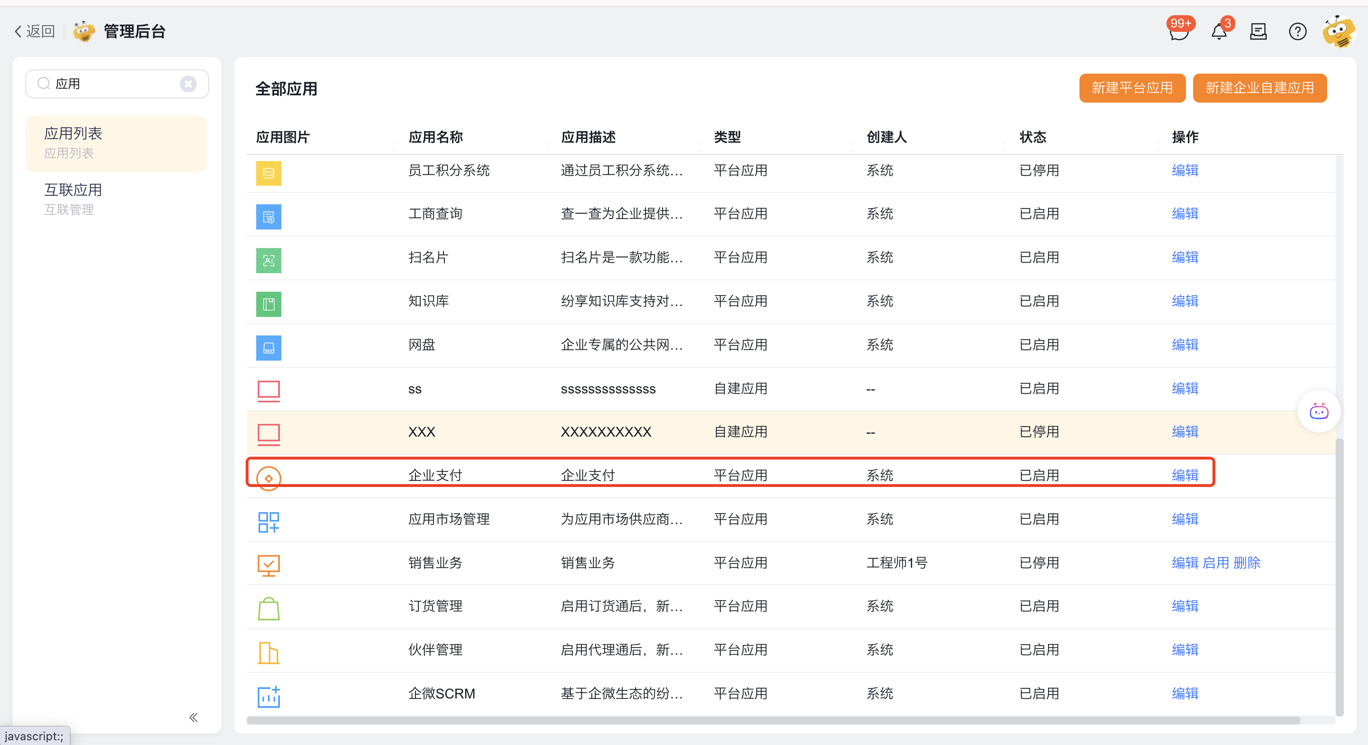Screen dimensions: 1368x745
Task: Click 编辑 for 企业支付 row
Action: coord(1185,475)
